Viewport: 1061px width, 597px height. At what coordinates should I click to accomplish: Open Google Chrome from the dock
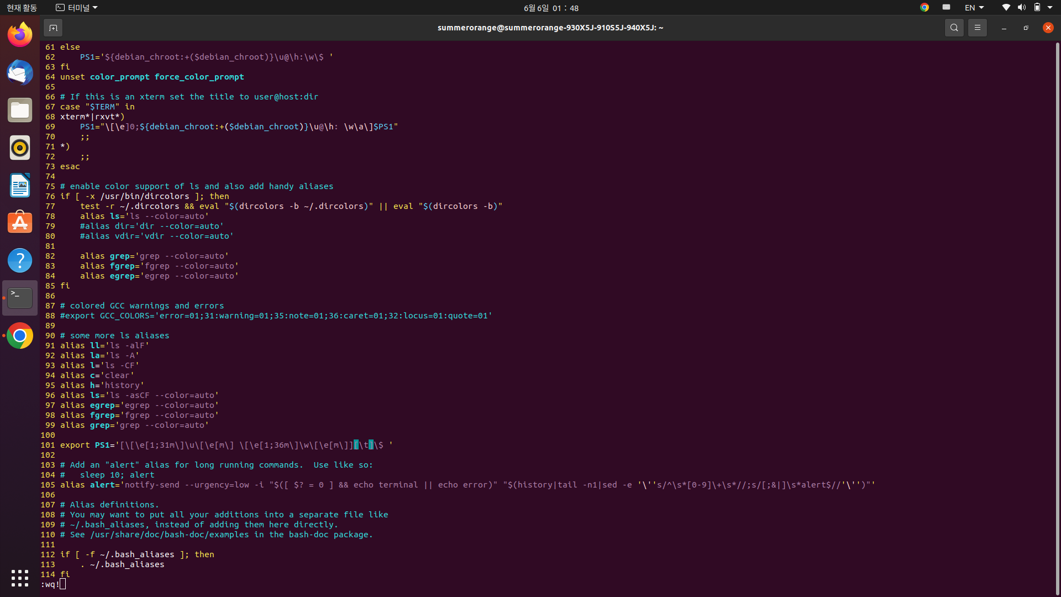pyautogui.click(x=20, y=335)
